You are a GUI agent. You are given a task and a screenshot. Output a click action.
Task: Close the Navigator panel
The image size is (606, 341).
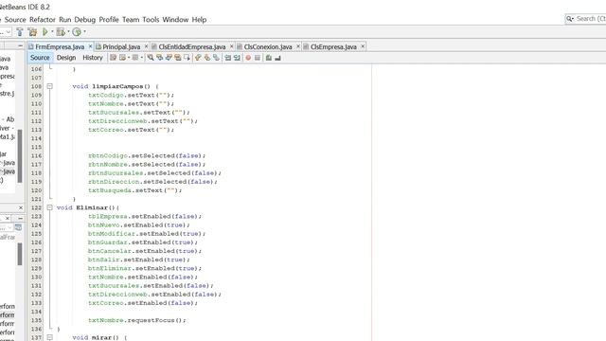8,219
